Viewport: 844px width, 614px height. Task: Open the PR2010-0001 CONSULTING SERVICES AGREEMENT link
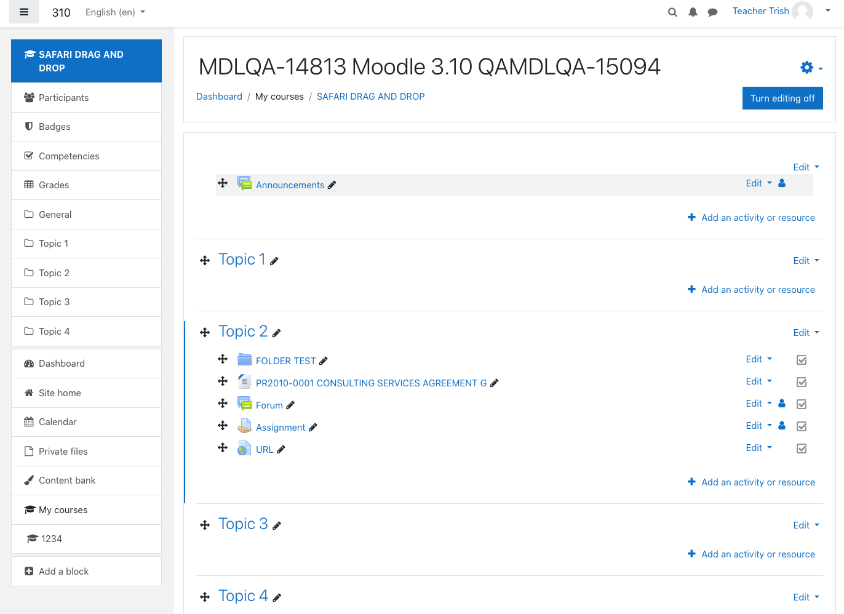371,383
